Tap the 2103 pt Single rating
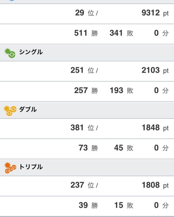The width and height of the screenshot is (174, 217). coord(155,70)
